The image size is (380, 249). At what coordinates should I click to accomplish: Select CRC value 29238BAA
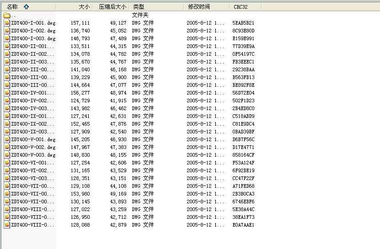(243, 69)
